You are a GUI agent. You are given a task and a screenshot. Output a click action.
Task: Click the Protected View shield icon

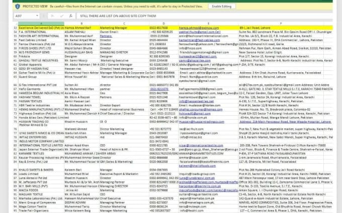click(18, 7)
